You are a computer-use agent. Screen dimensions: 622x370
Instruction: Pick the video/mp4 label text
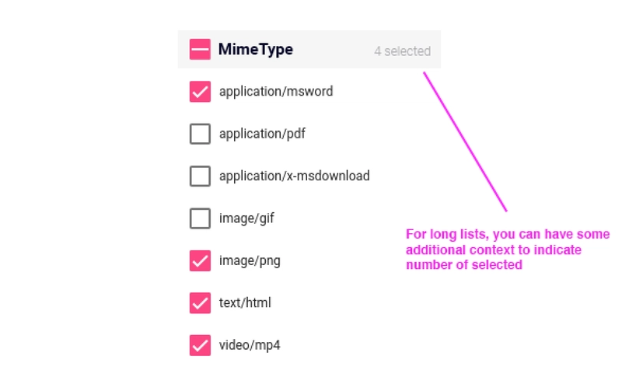(250, 345)
